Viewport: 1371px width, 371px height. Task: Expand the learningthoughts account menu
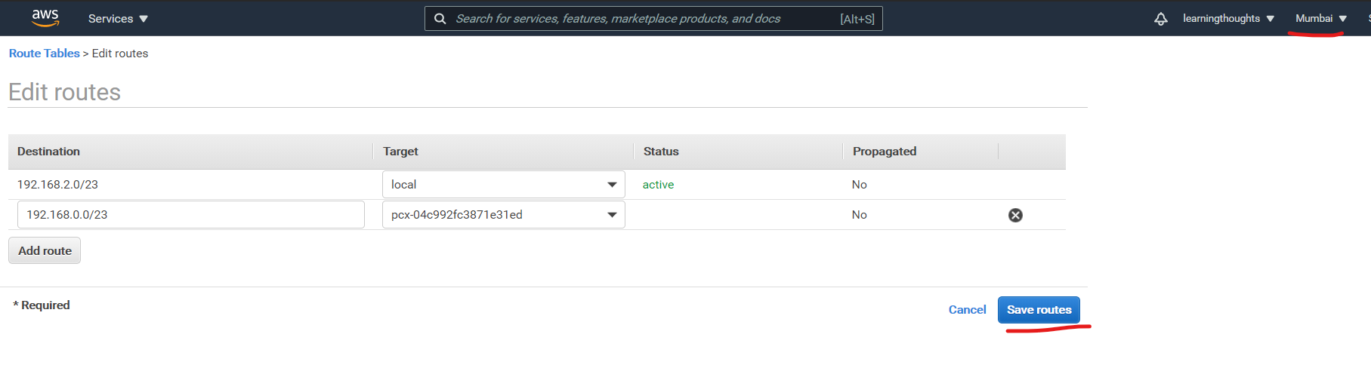click(1228, 19)
